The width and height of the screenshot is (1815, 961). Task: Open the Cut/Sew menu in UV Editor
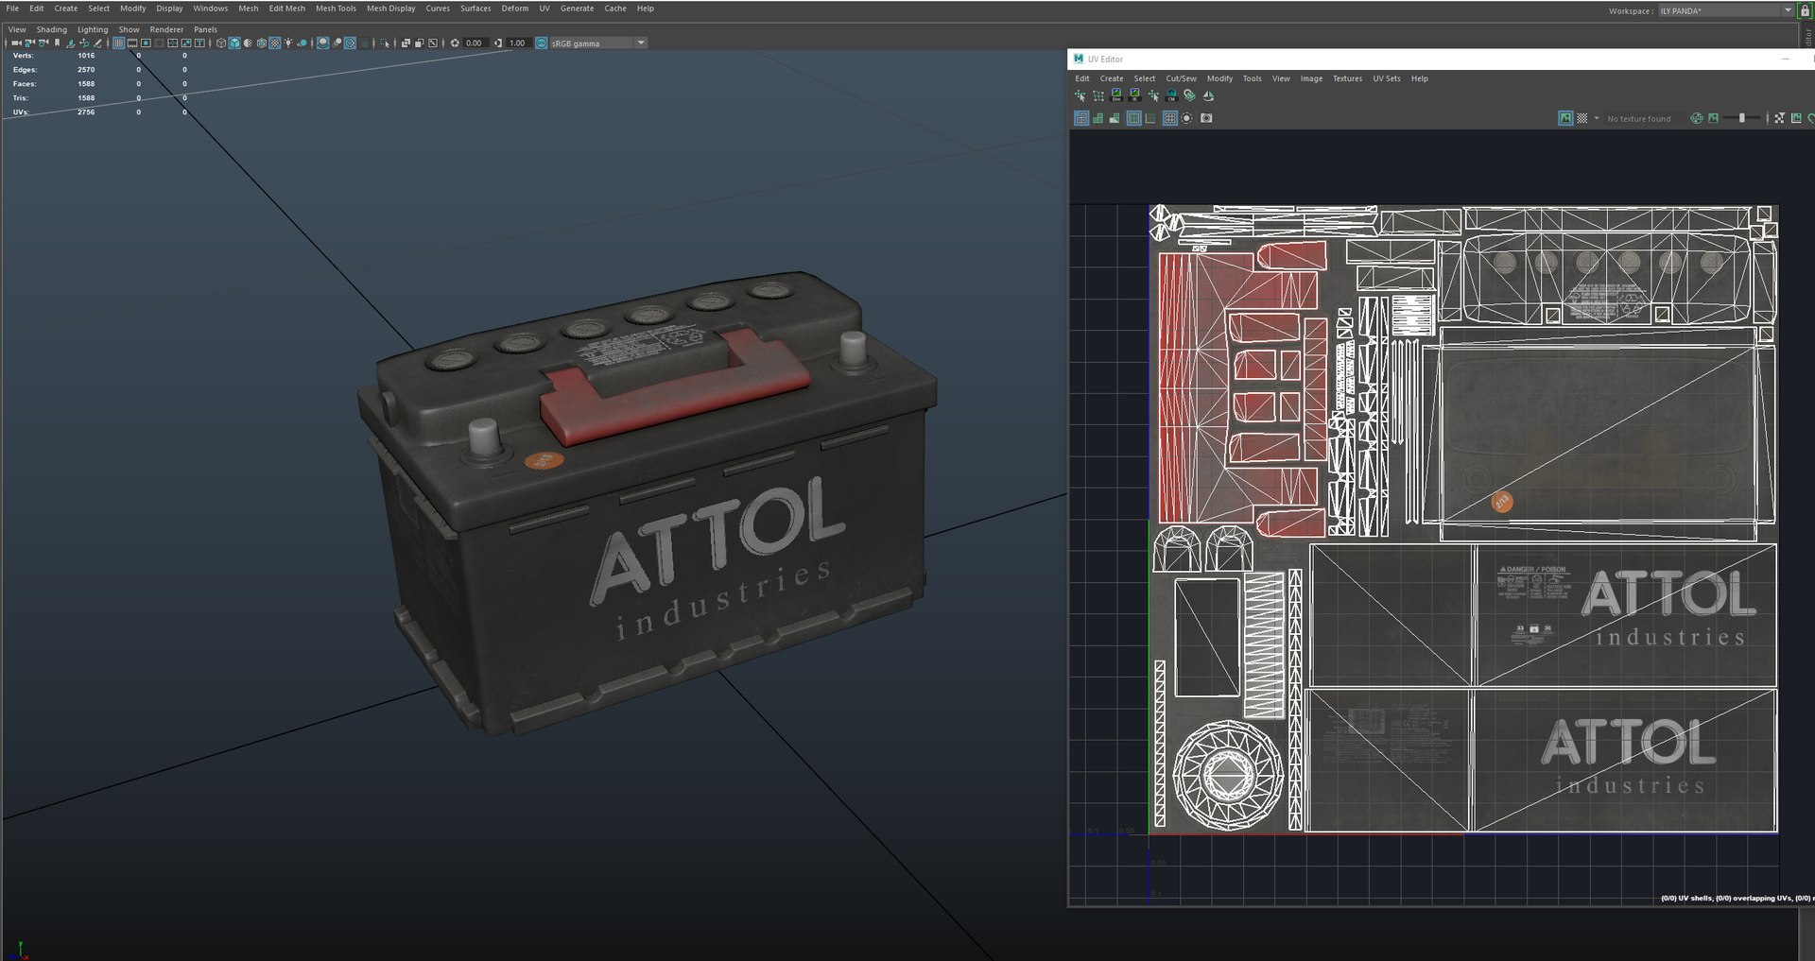tap(1181, 78)
